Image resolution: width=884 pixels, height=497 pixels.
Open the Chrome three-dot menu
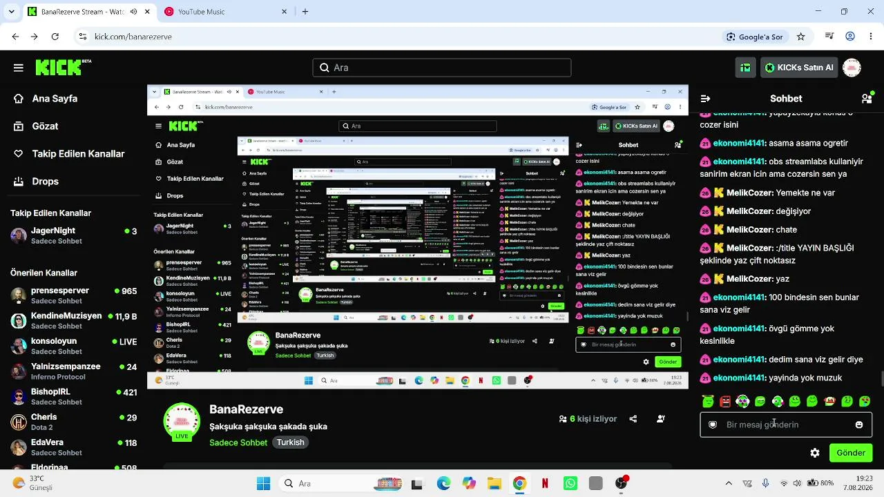pyautogui.click(x=870, y=37)
